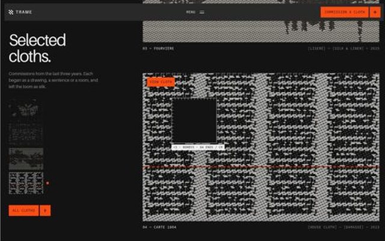Select the first butterfly-pattern cloth thumbnail
The width and height of the screenshot is (385, 241).
pyautogui.click(x=26, y=108)
